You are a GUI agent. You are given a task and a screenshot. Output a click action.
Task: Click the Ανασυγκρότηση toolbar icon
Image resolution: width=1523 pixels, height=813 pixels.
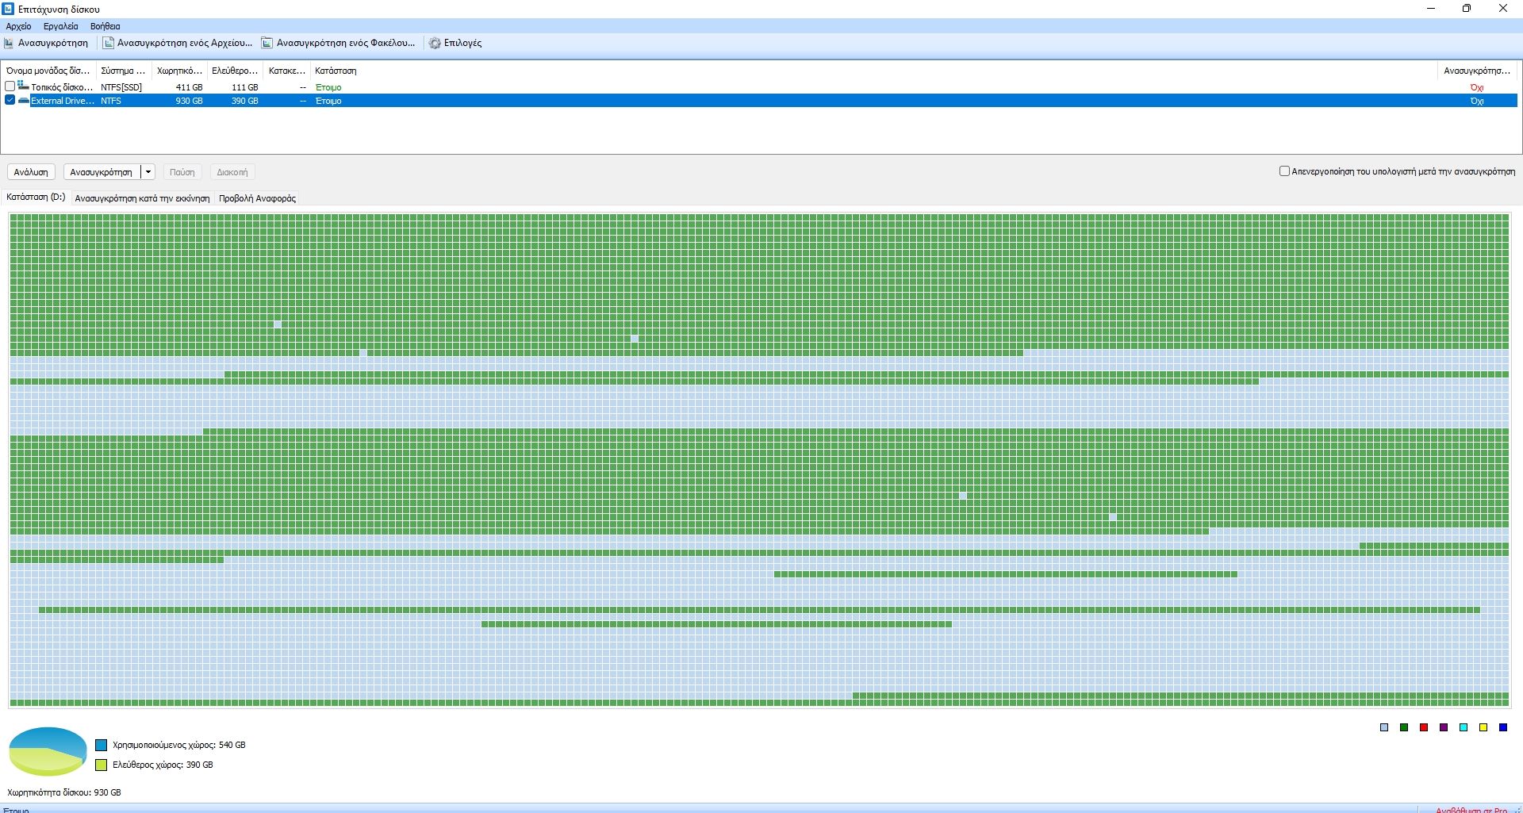click(x=10, y=43)
